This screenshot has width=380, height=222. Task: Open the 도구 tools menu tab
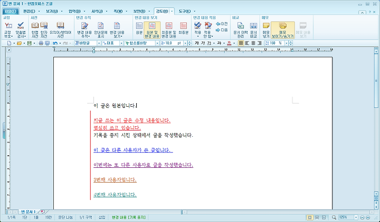click(x=185, y=12)
